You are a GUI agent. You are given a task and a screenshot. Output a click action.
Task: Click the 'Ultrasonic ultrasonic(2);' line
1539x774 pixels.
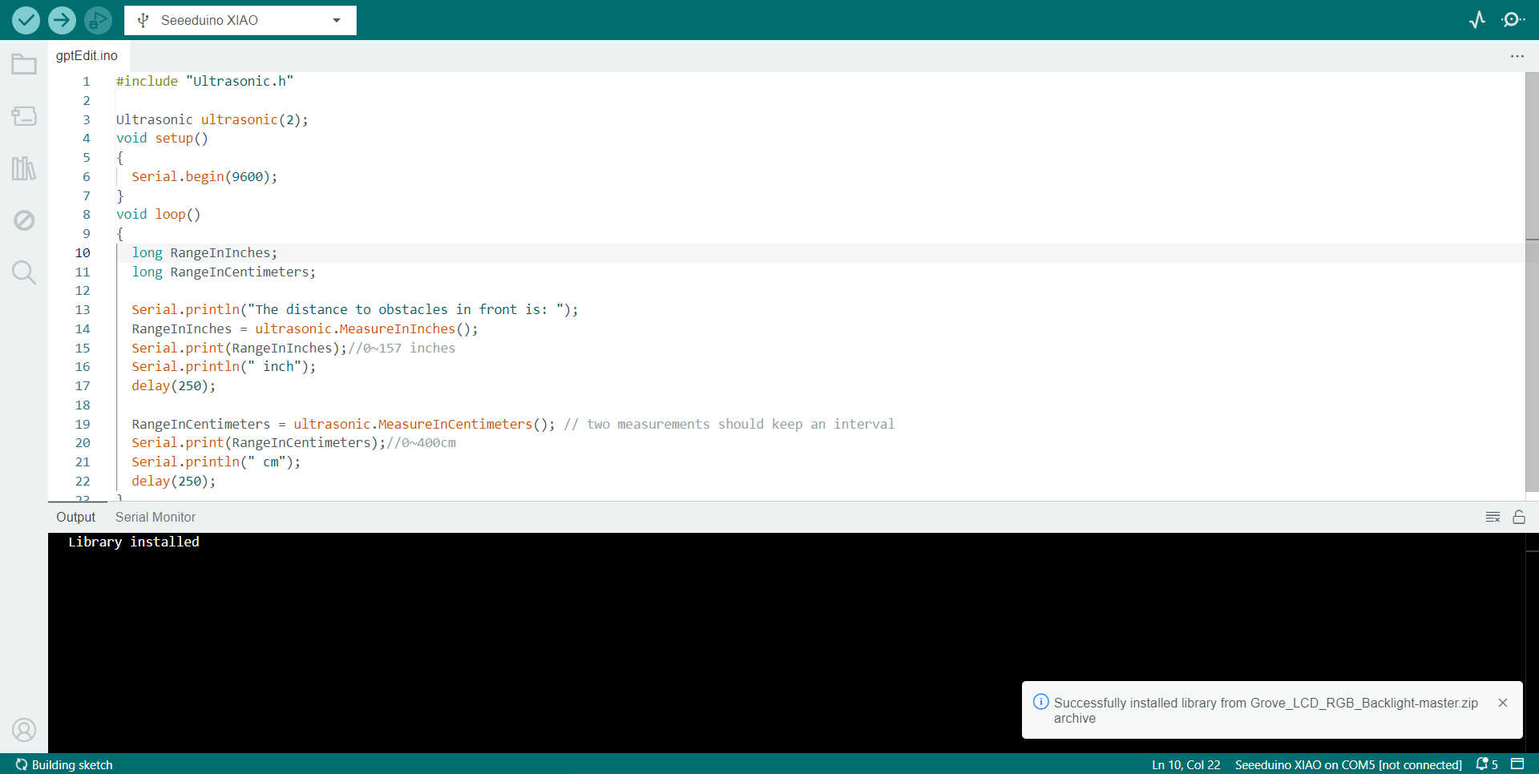click(212, 119)
